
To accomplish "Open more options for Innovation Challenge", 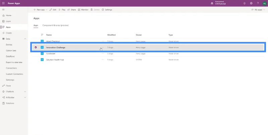I will (x=103, y=47).
